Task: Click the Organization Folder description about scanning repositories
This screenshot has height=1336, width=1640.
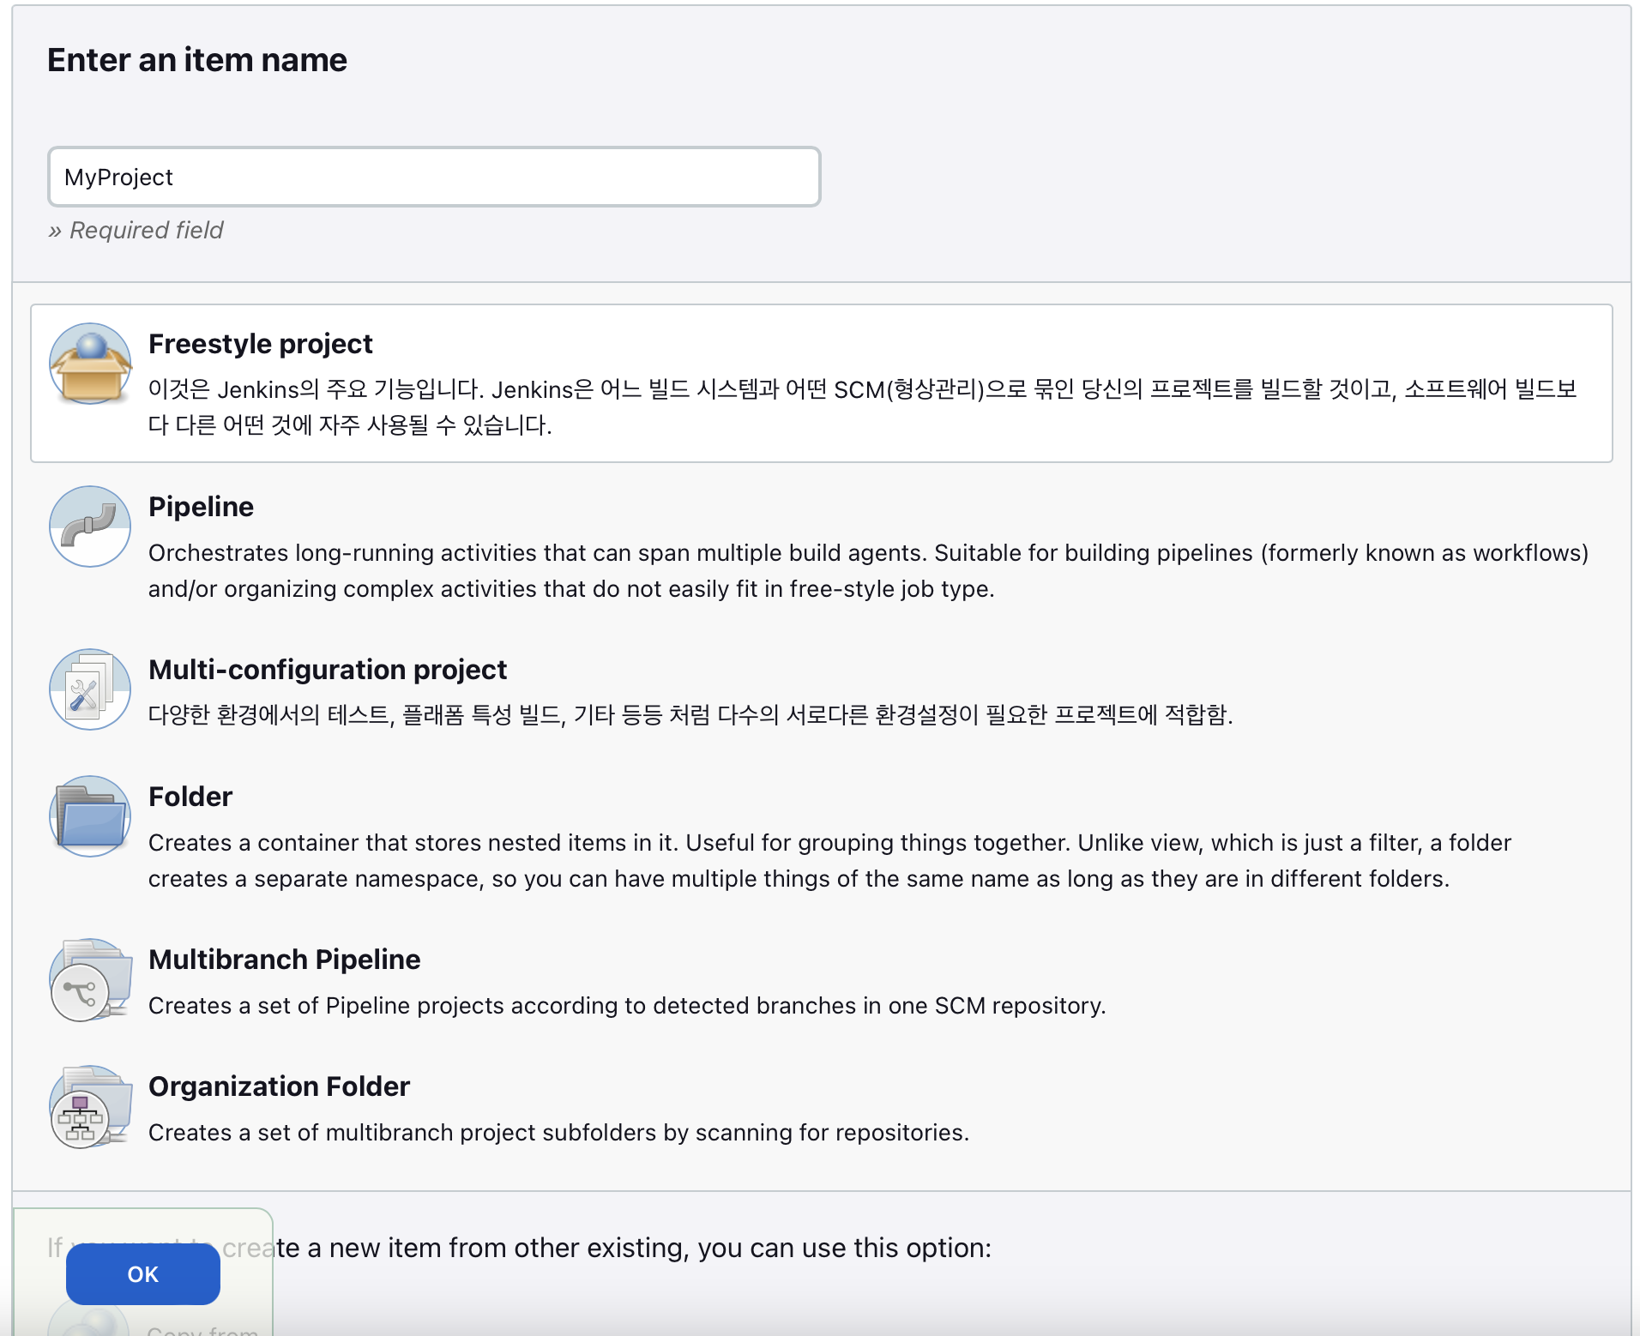Action: [x=558, y=1133]
